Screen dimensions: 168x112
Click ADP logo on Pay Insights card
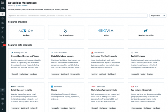point(132,86)
